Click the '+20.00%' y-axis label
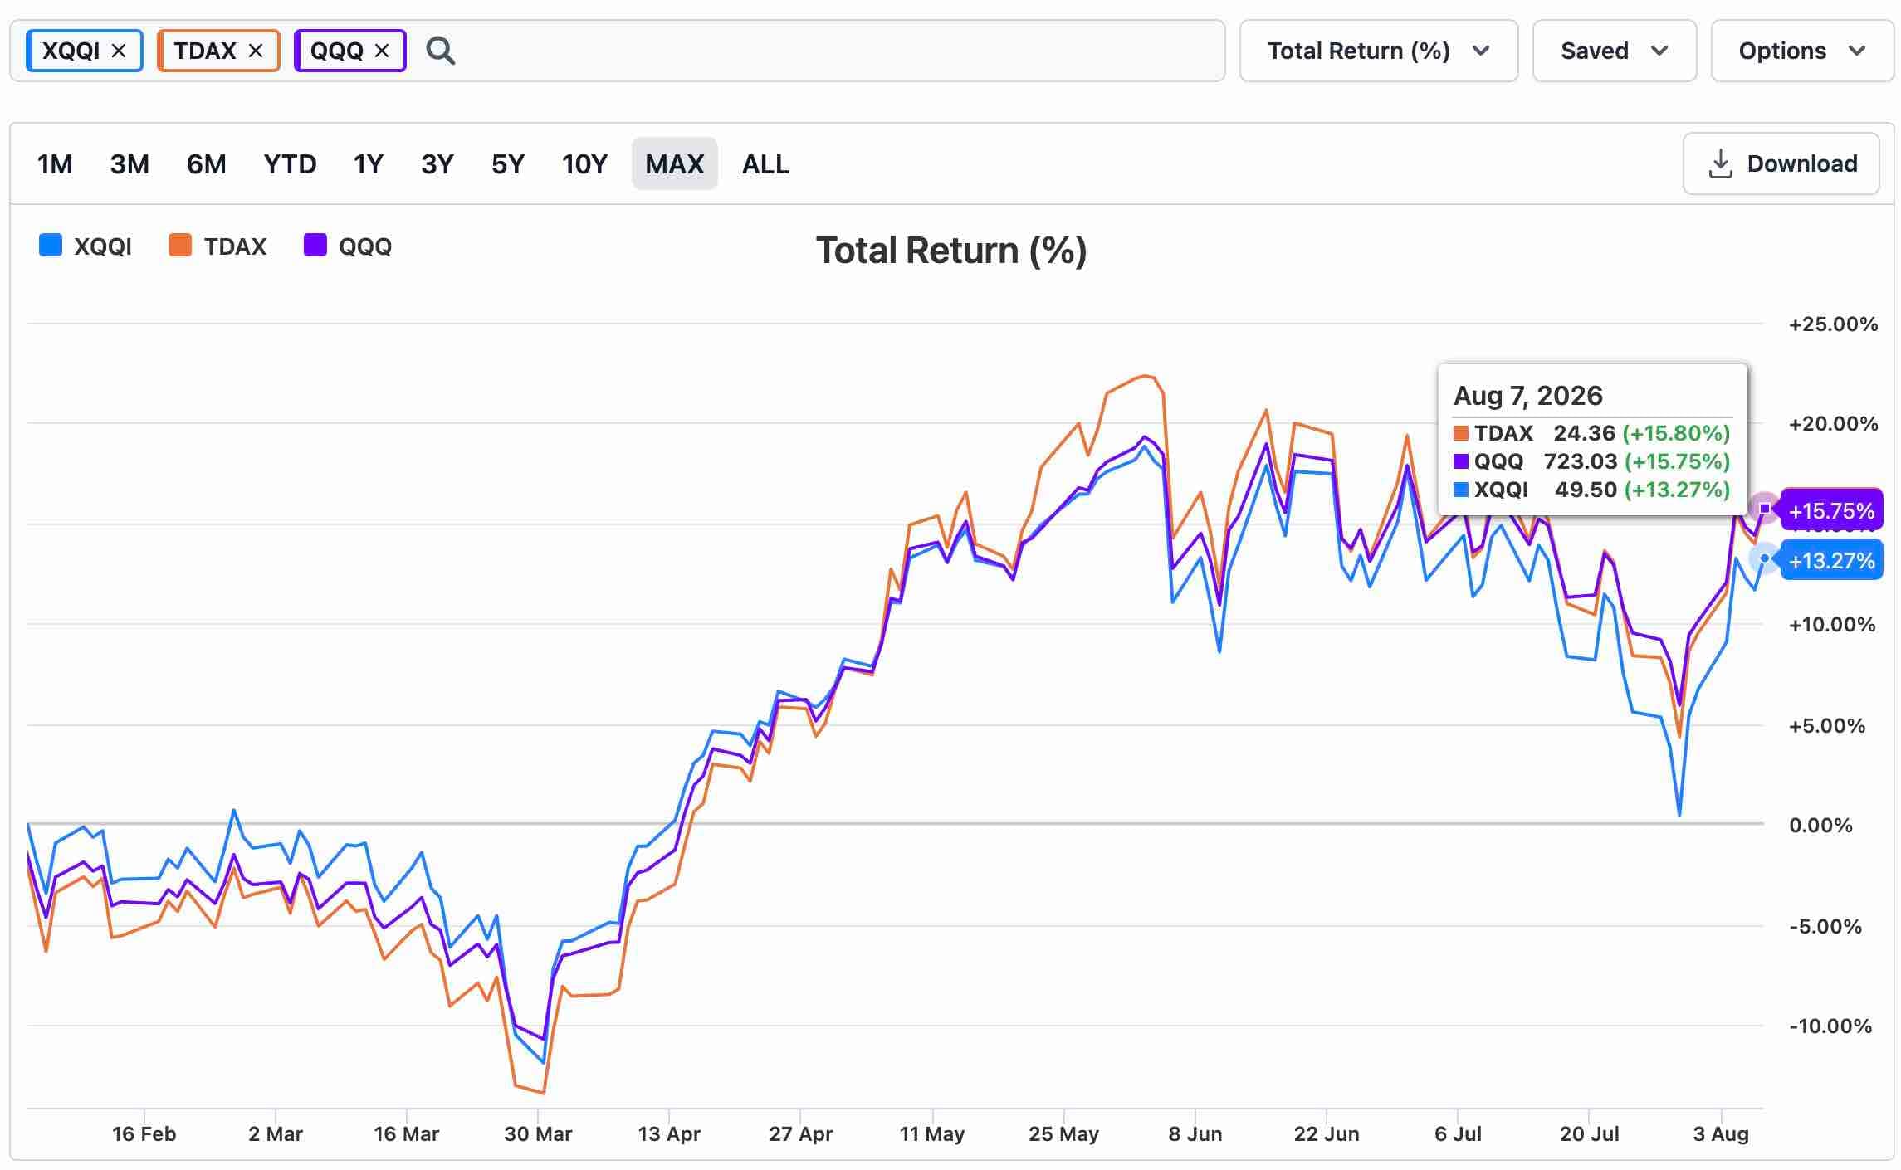 [x=1833, y=423]
